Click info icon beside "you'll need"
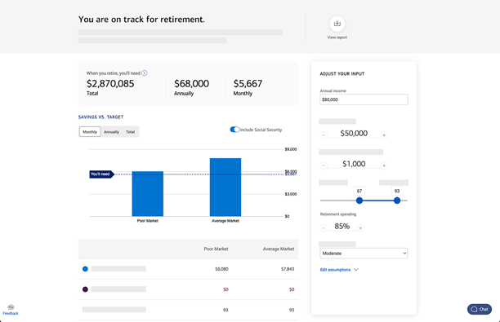This screenshot has width=500, height=322. [145, 73]
